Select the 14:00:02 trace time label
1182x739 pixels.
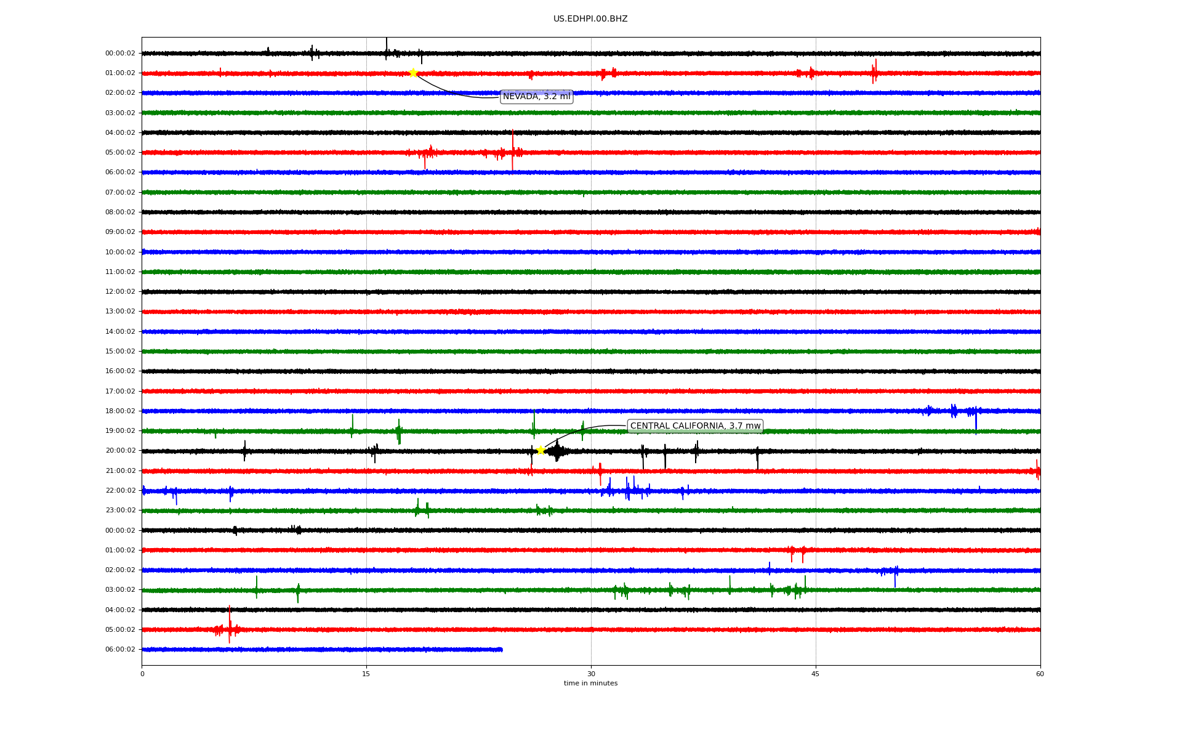120,332
